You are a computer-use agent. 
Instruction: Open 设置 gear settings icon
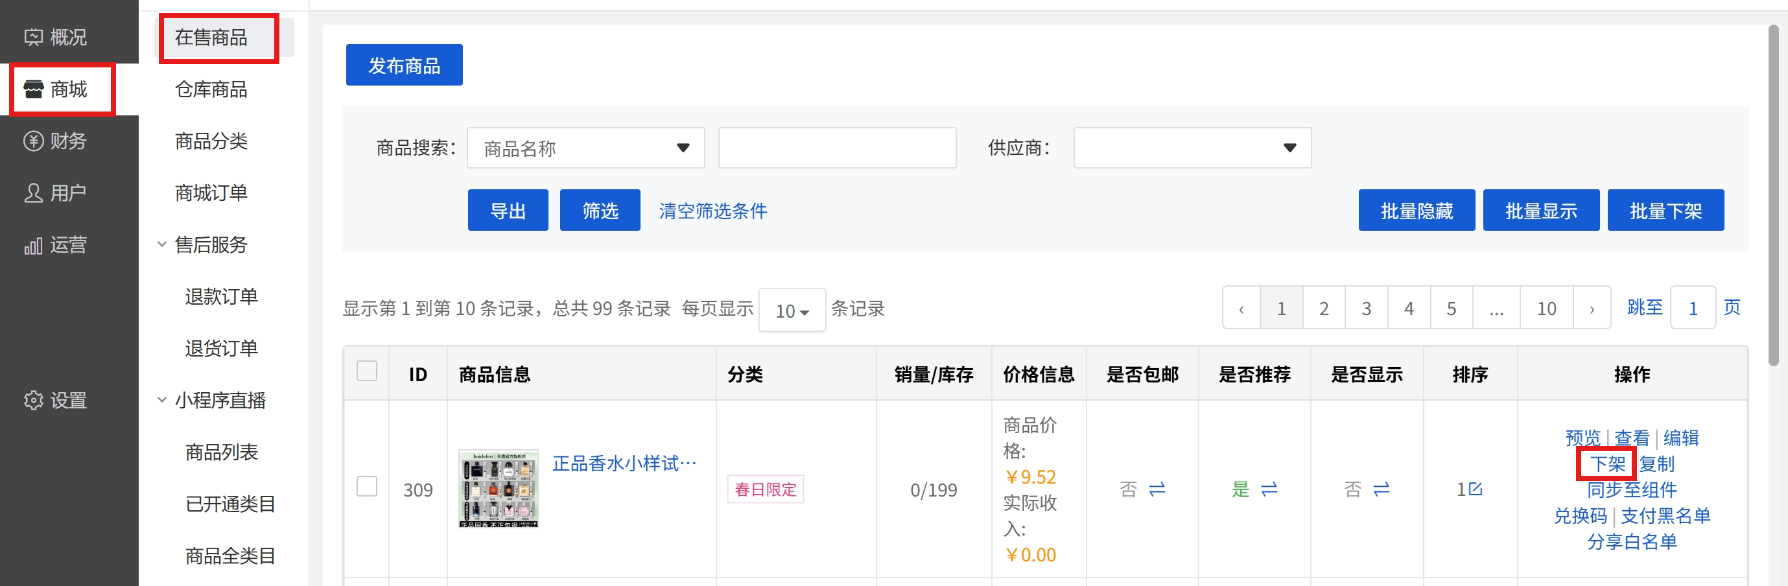tap(33, 401)
